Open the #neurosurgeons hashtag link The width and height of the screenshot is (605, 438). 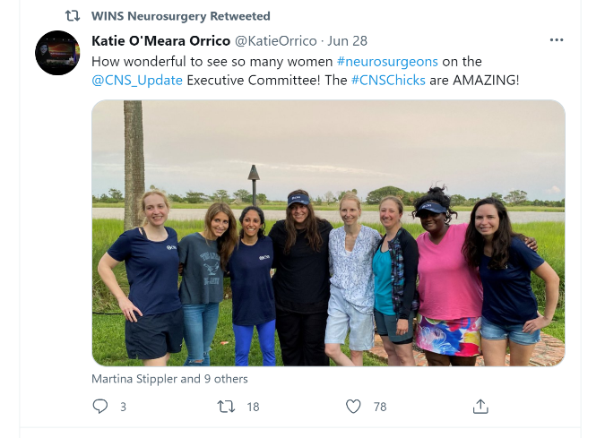pos(387,61)
